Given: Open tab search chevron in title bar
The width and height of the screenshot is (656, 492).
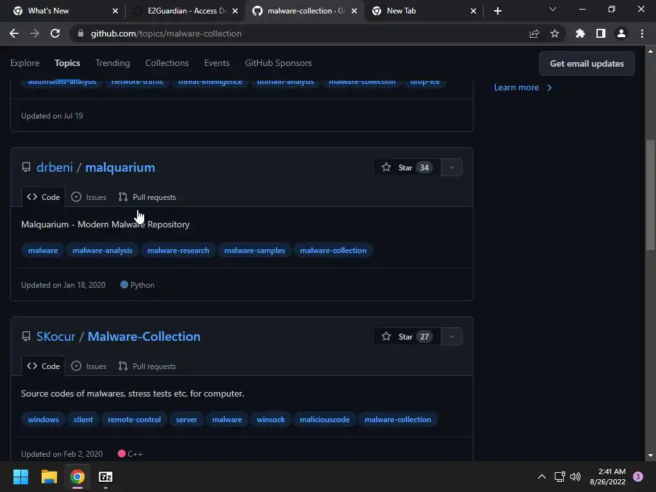Looking at the screenshot, I should [x=553, y=9].
